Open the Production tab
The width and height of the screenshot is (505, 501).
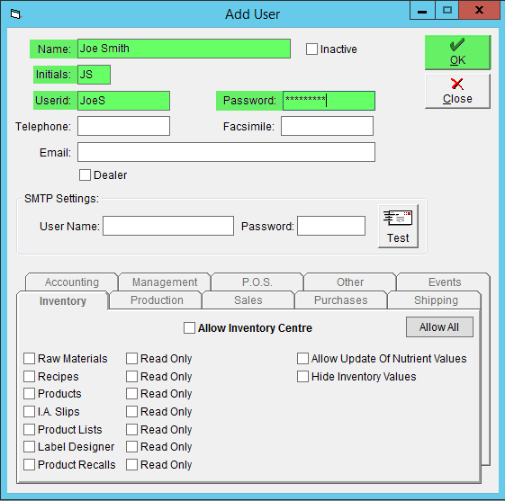point(157,300)
